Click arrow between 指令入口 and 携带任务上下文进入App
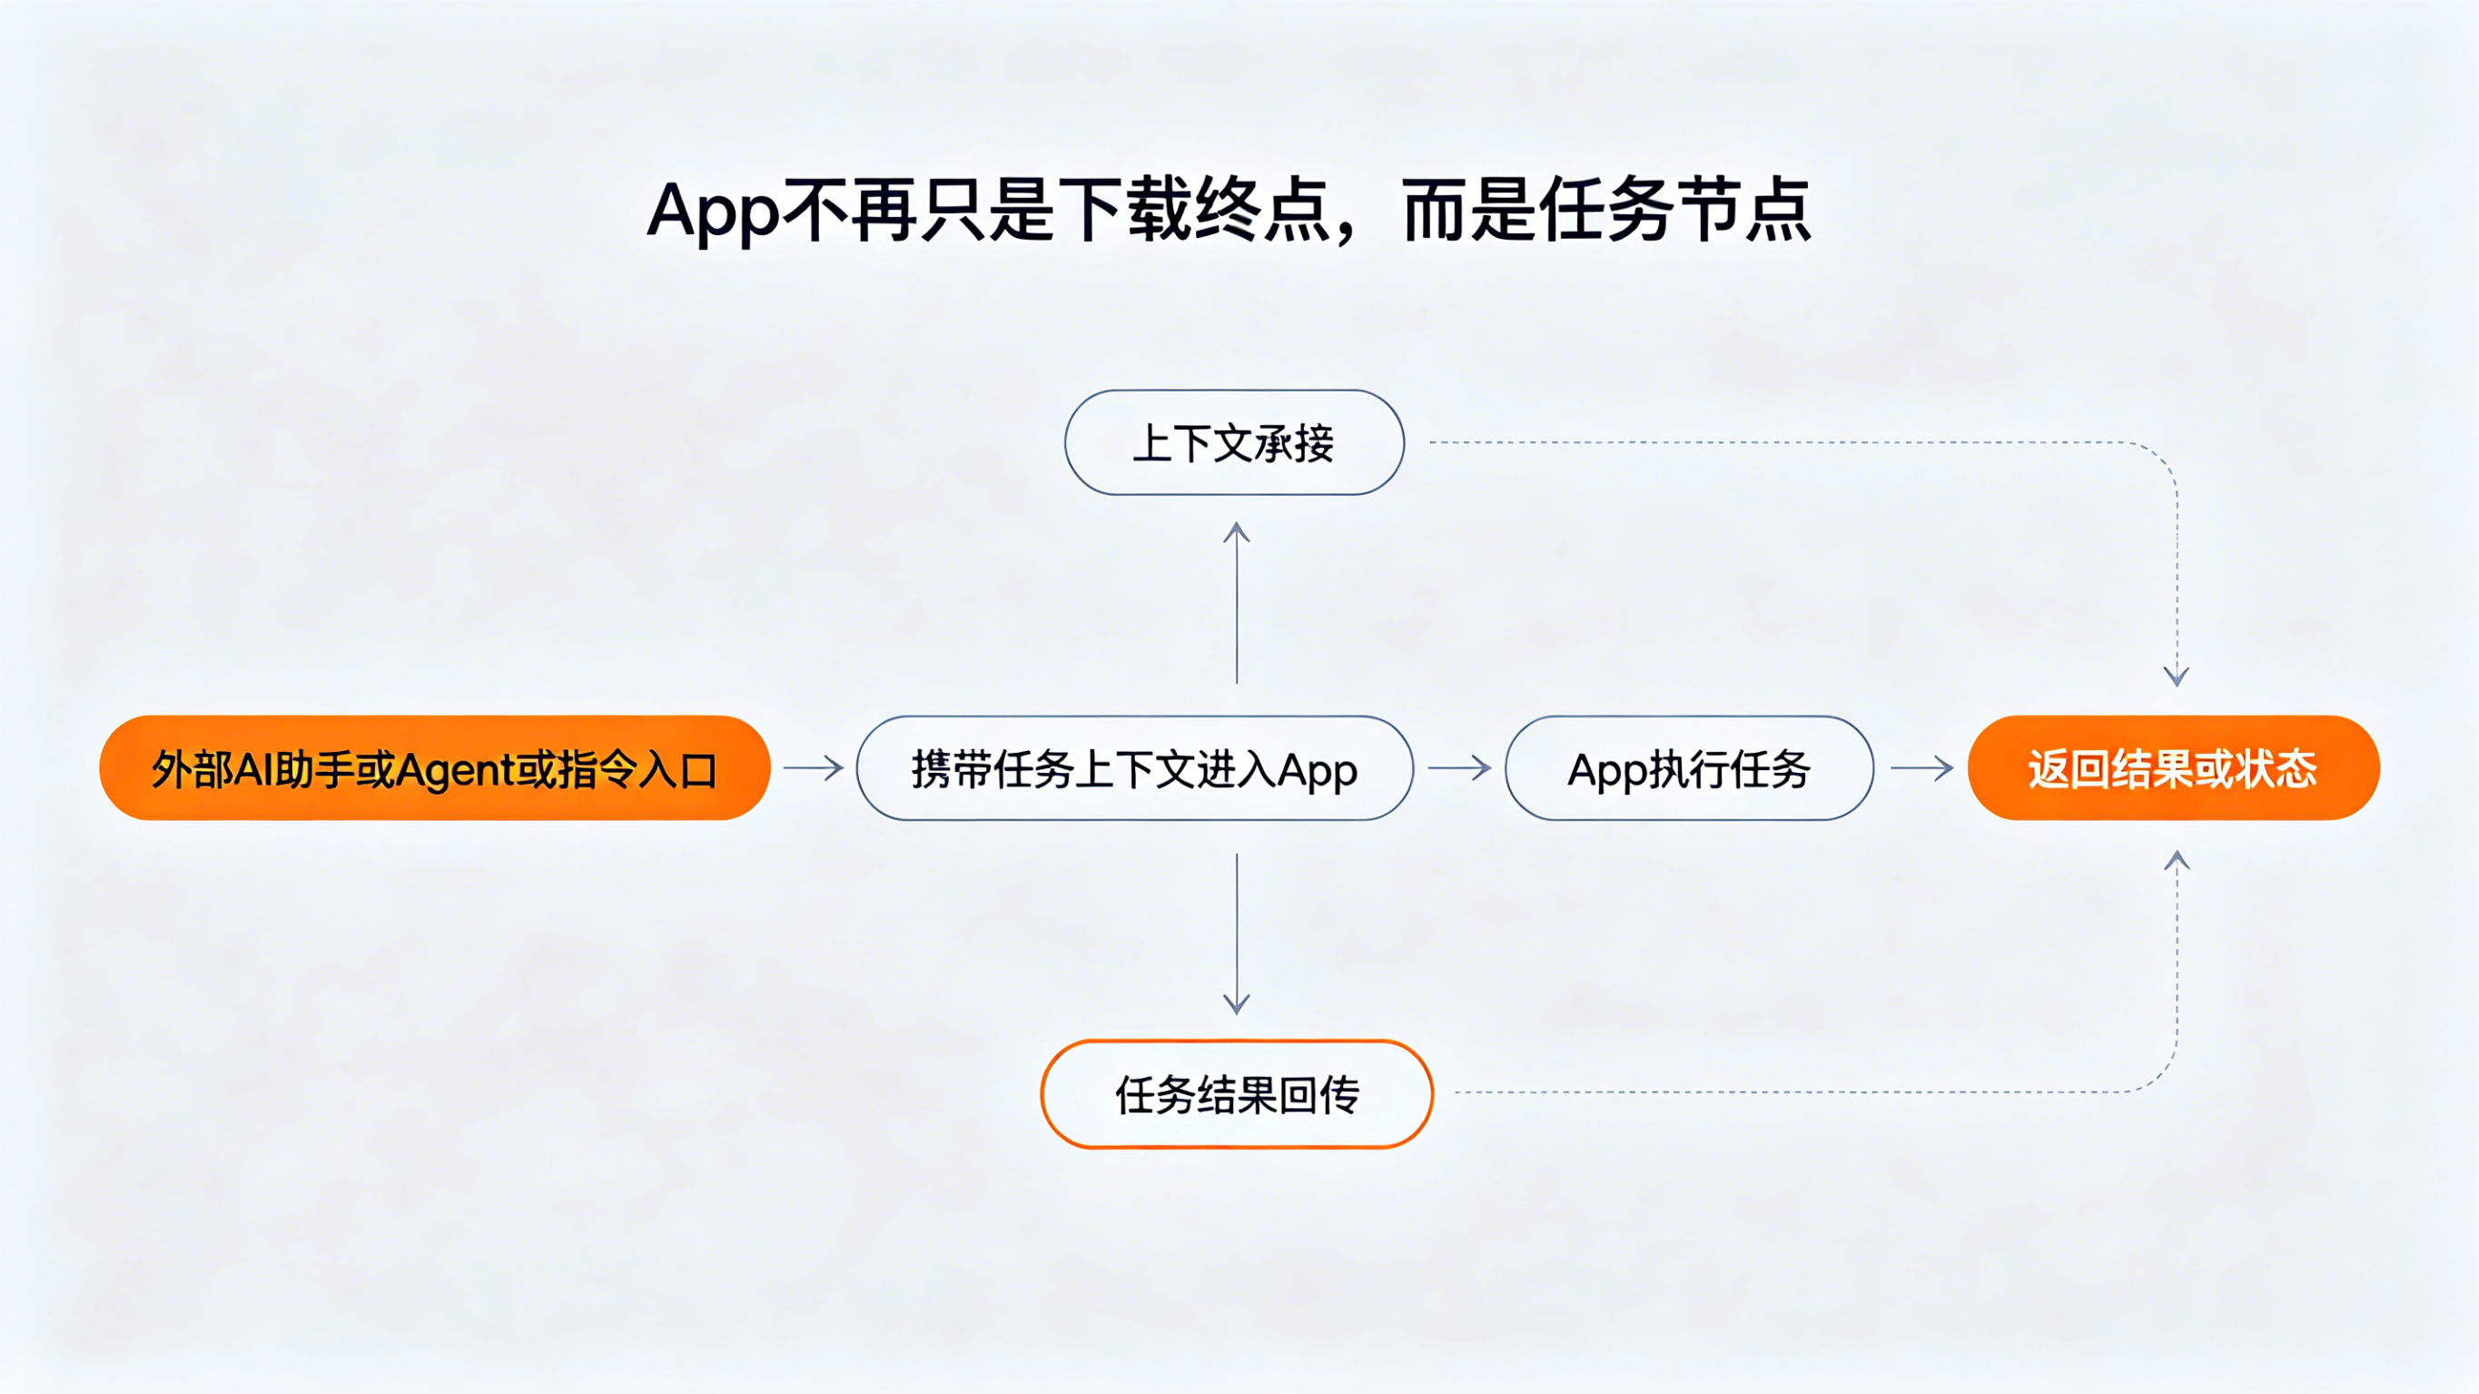This screenshot has width=2479, height=1394. coord(814,768)
